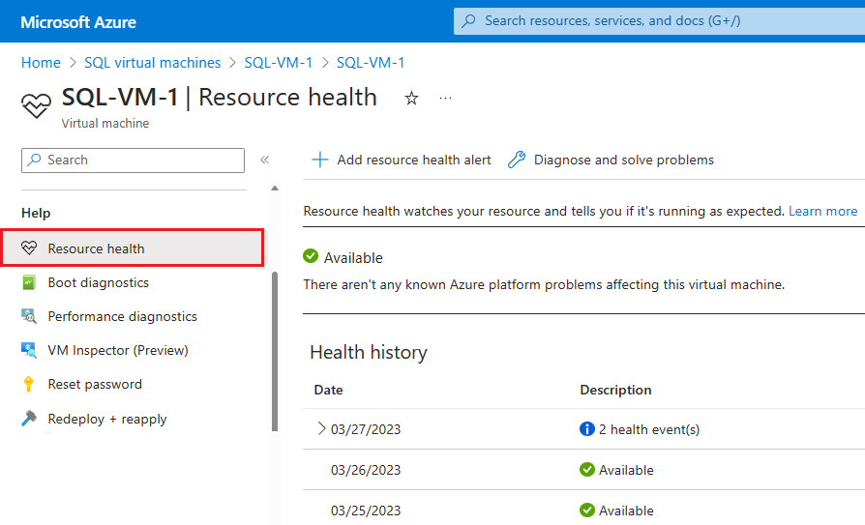865x525 pixels.
Task: Select the Resource health sidebar item
Action: [96, 248]
